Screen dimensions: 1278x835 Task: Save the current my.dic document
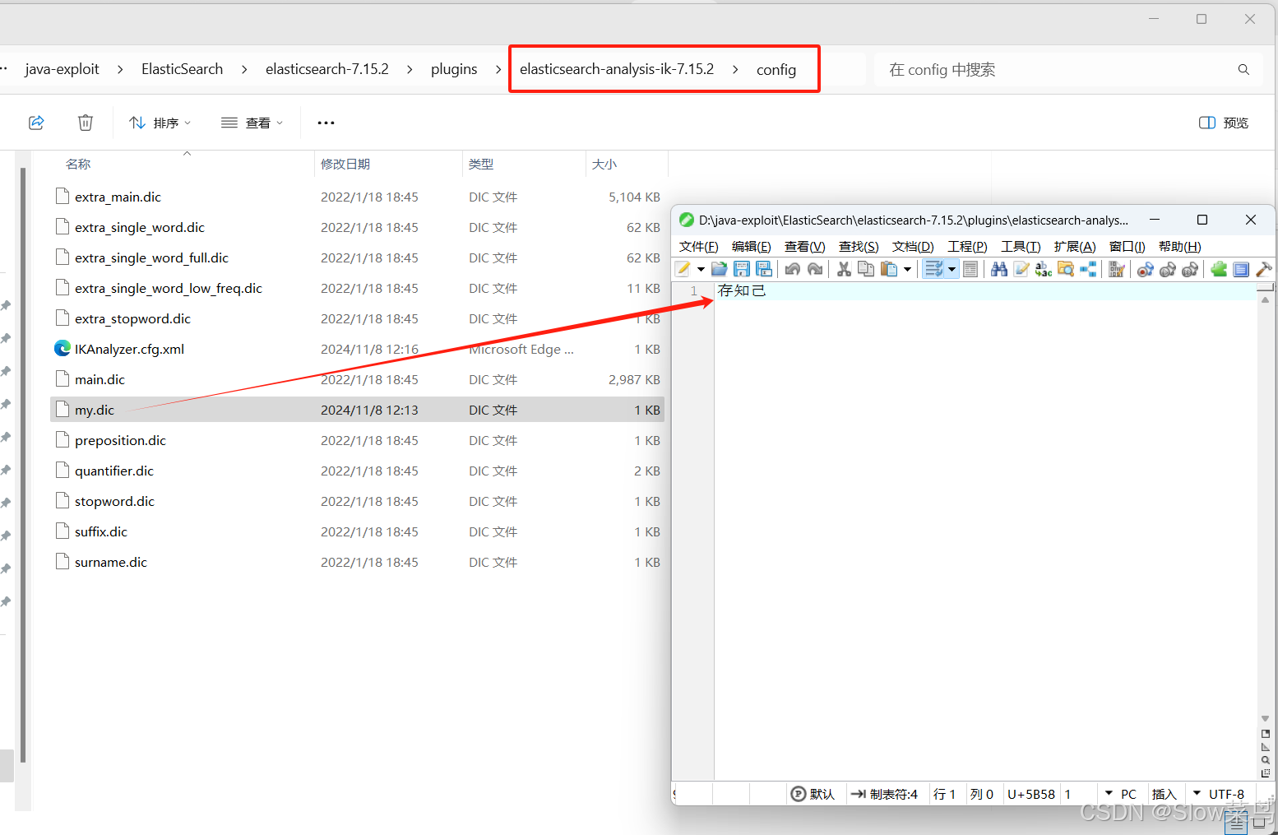[x=742, y=269]
